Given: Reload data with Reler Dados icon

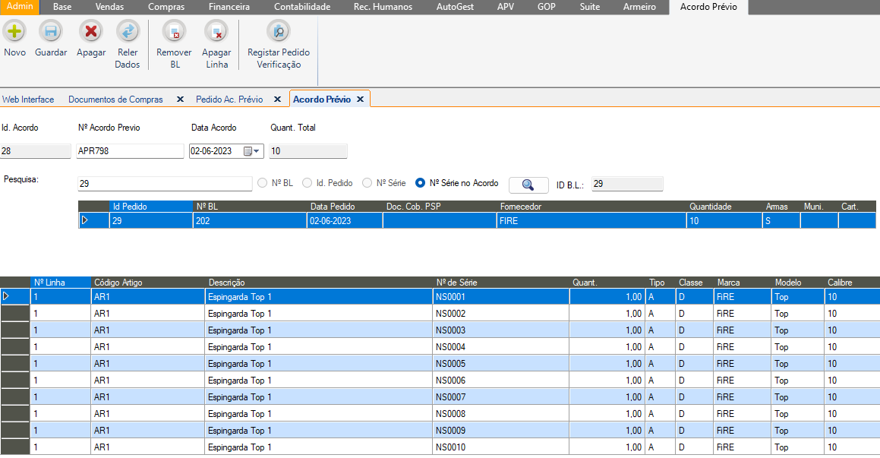Looking at the screenshot, I should [128, 32].
